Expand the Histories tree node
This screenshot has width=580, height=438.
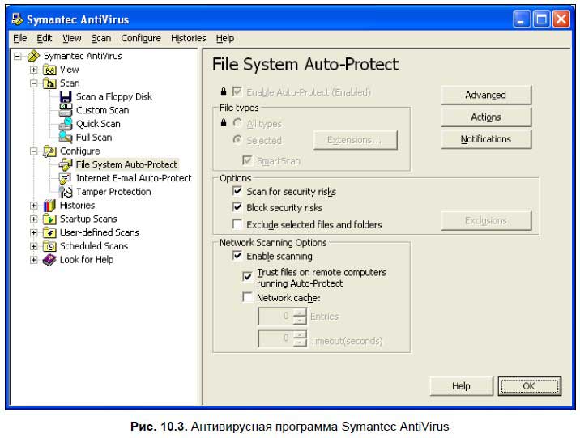coord(34,206)
